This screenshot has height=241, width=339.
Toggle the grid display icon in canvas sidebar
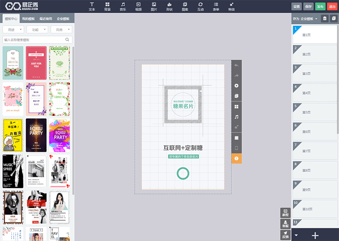tap(236, 138)
